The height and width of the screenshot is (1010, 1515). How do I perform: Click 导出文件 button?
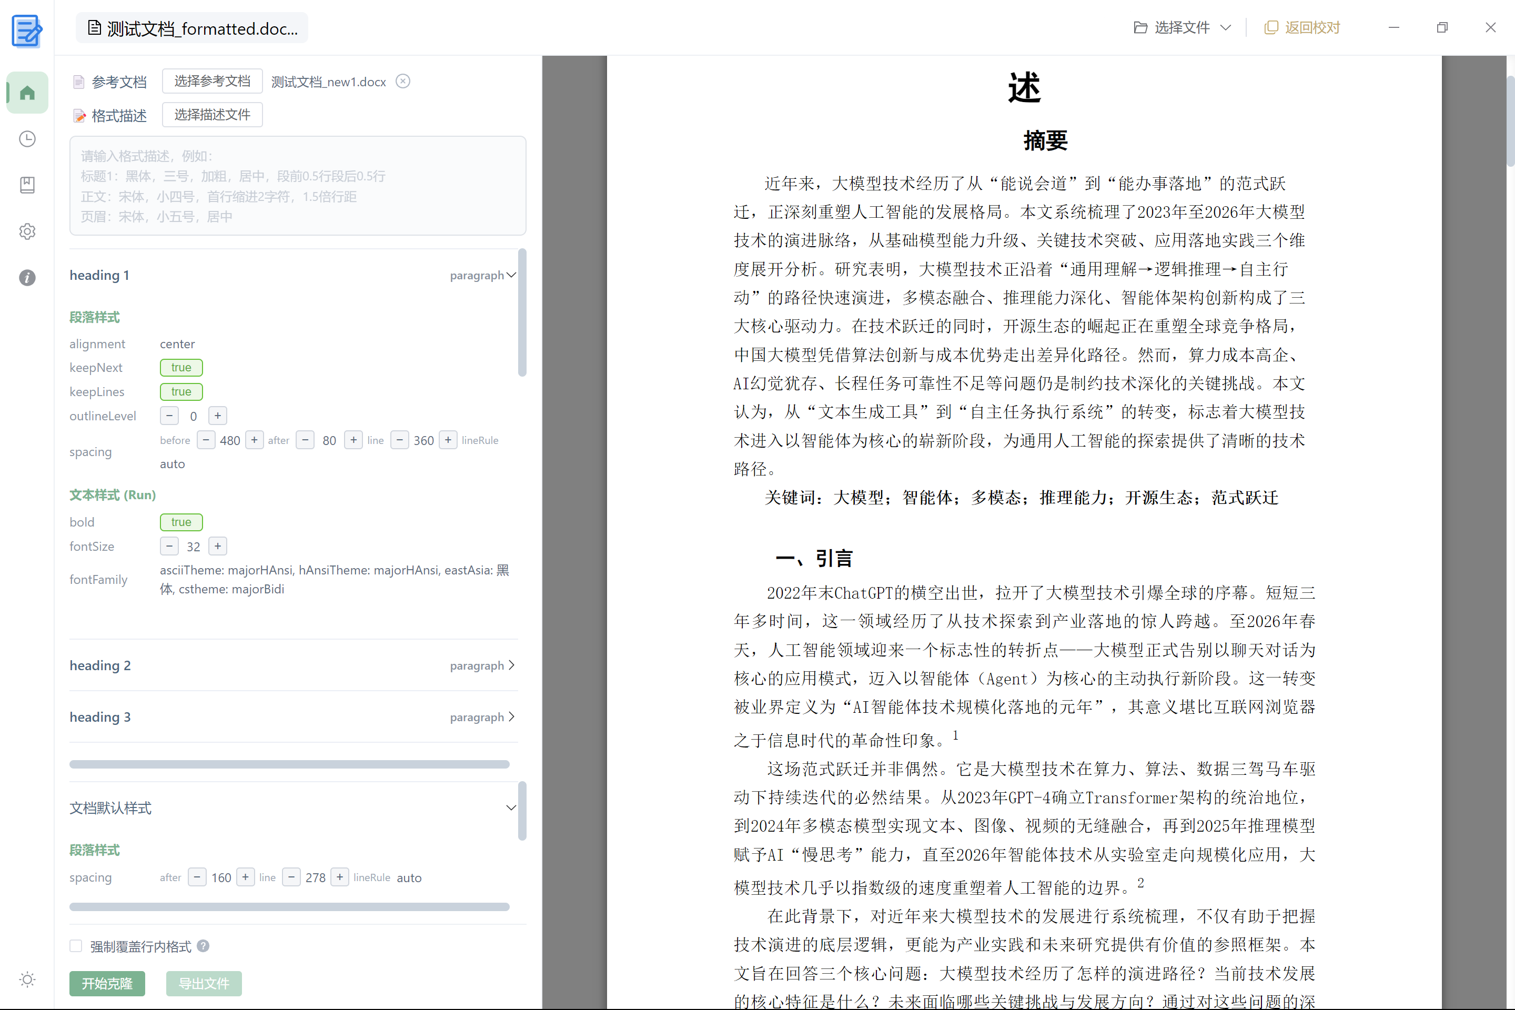(204, 984)
